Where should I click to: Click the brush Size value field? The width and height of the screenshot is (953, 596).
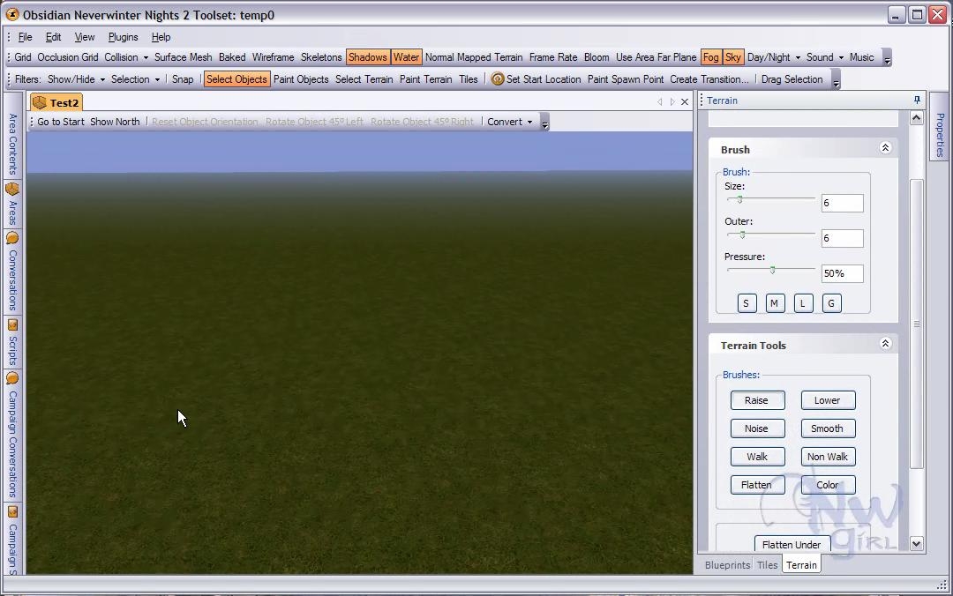[x=841, y=203]
